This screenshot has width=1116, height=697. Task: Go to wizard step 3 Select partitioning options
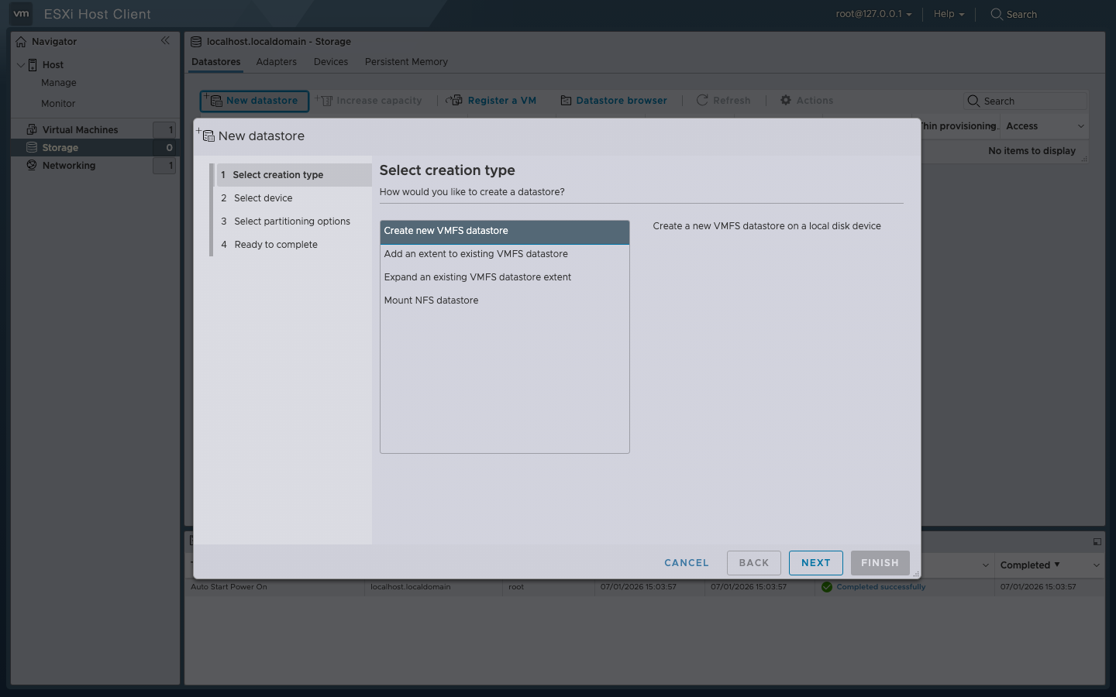click(293, 221)
